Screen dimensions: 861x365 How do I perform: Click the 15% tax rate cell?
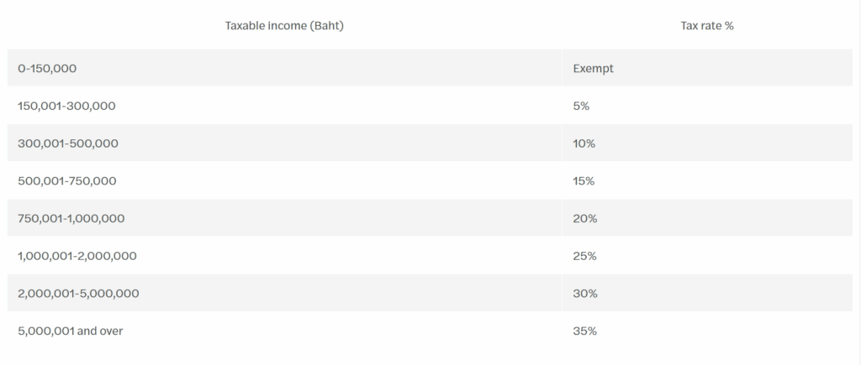coord(707,181)
